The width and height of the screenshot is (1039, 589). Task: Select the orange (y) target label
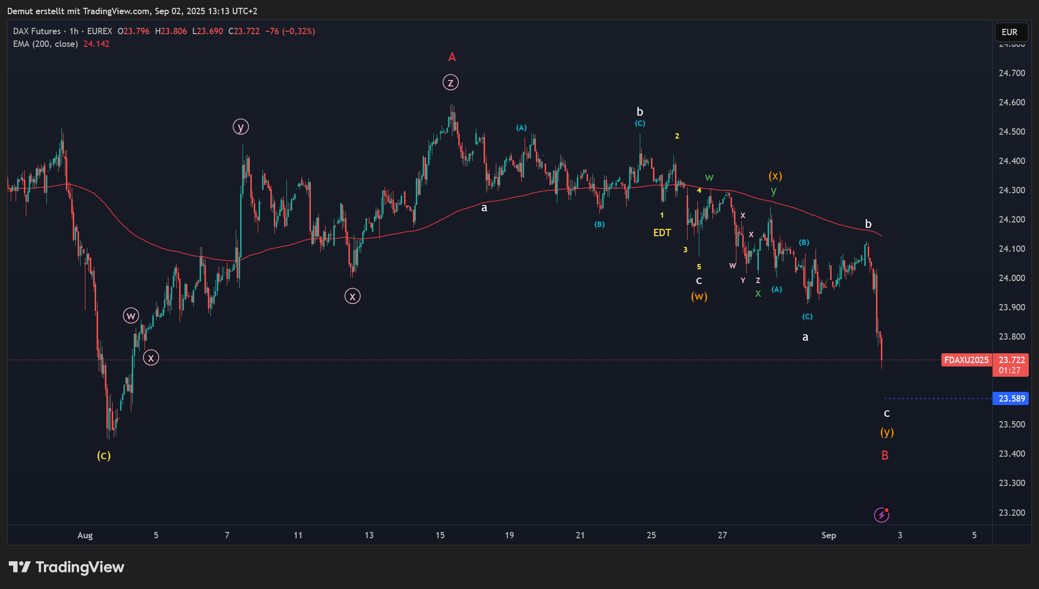tap(887, 432)
